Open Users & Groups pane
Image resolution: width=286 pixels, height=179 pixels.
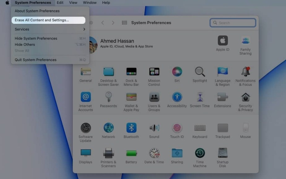pos(154,102)
